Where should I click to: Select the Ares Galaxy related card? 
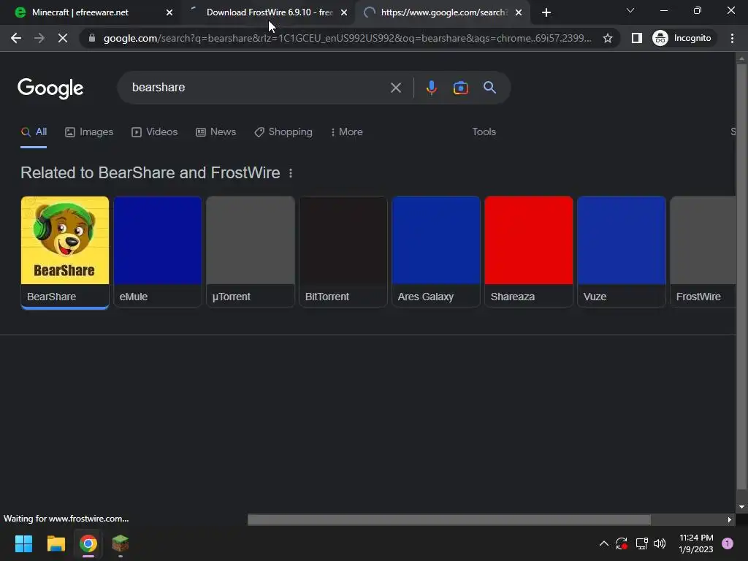coord(436,252)
